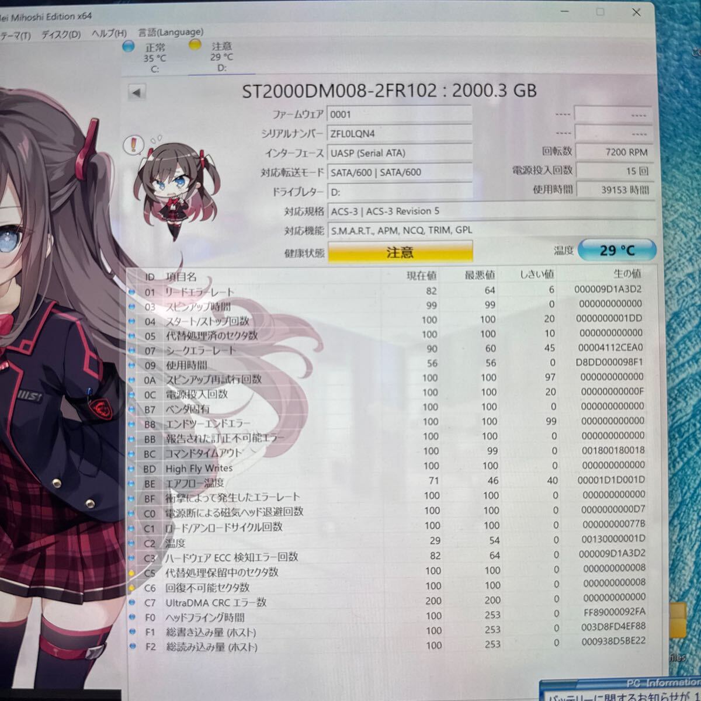Click status dot for row 0C 電源投入回数
The height and width of the screenshot is (701, 701).
pos(131,394)
